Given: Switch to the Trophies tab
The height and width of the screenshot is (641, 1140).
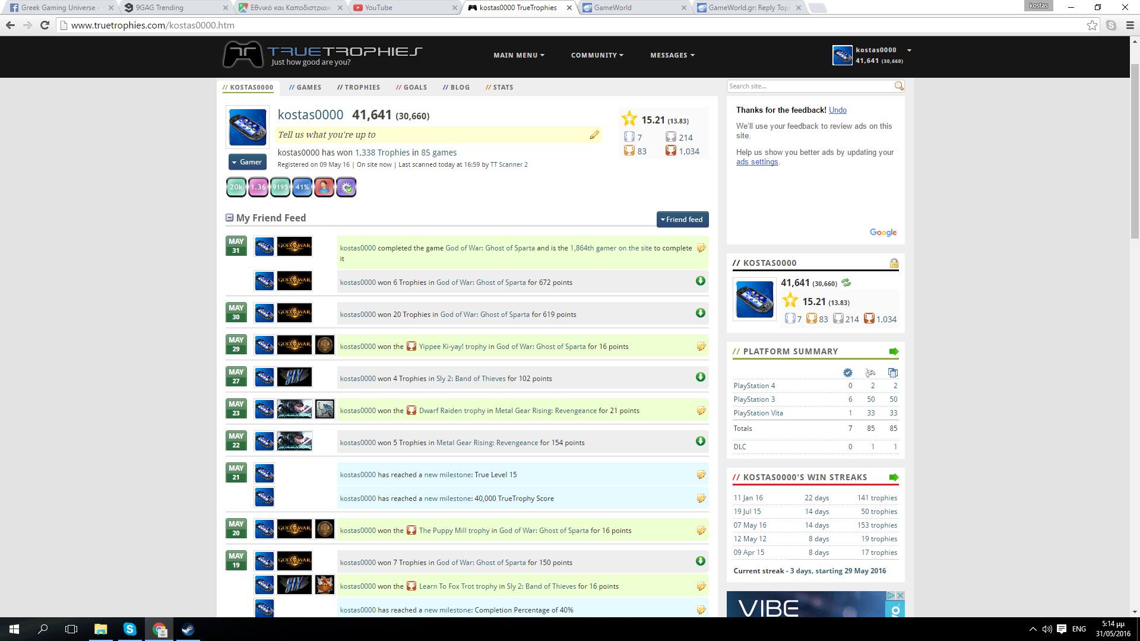Looking at the screenshot, I should point(359,87).
